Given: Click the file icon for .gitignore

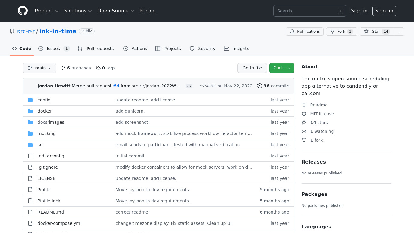Looking at the screenshot, I should 30,167.
